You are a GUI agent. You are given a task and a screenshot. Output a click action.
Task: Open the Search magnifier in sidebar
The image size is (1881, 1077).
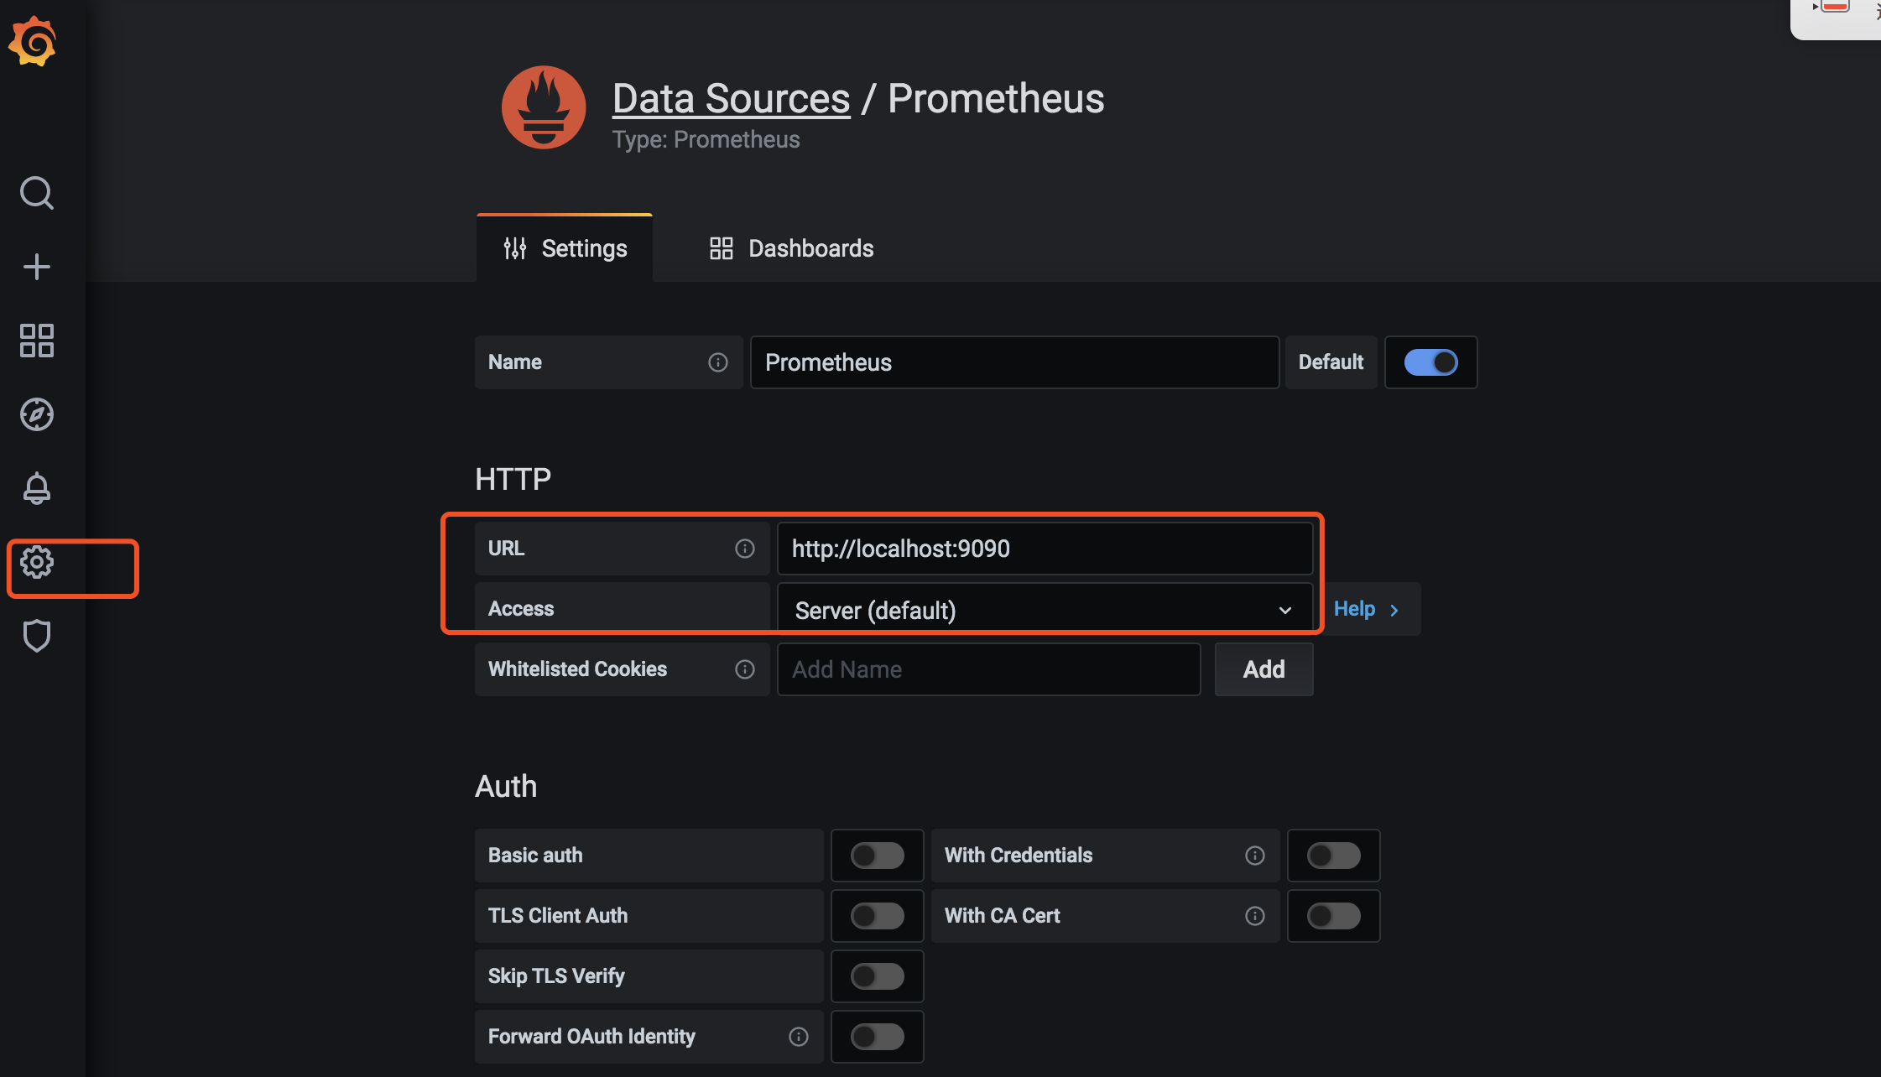[x=37, y=193]
